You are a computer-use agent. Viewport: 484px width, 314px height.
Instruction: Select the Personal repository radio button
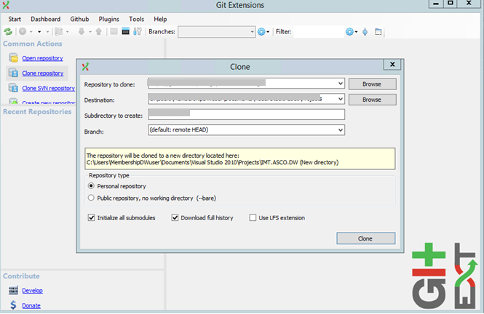click(x=91, y=186)
